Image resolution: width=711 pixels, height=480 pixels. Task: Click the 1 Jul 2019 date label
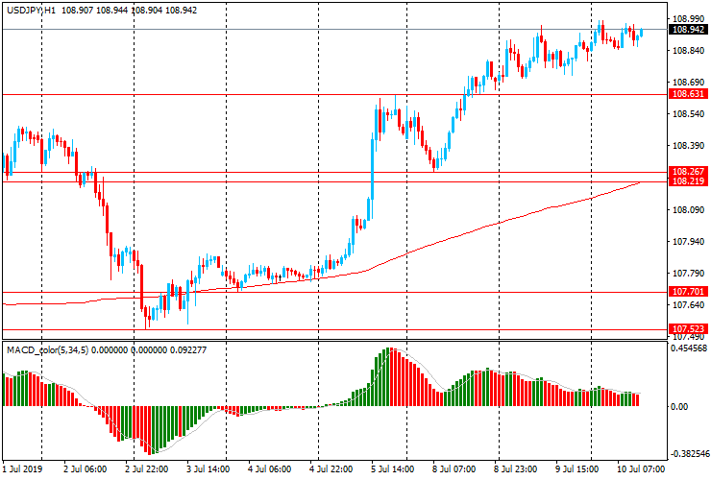point(22,468)
